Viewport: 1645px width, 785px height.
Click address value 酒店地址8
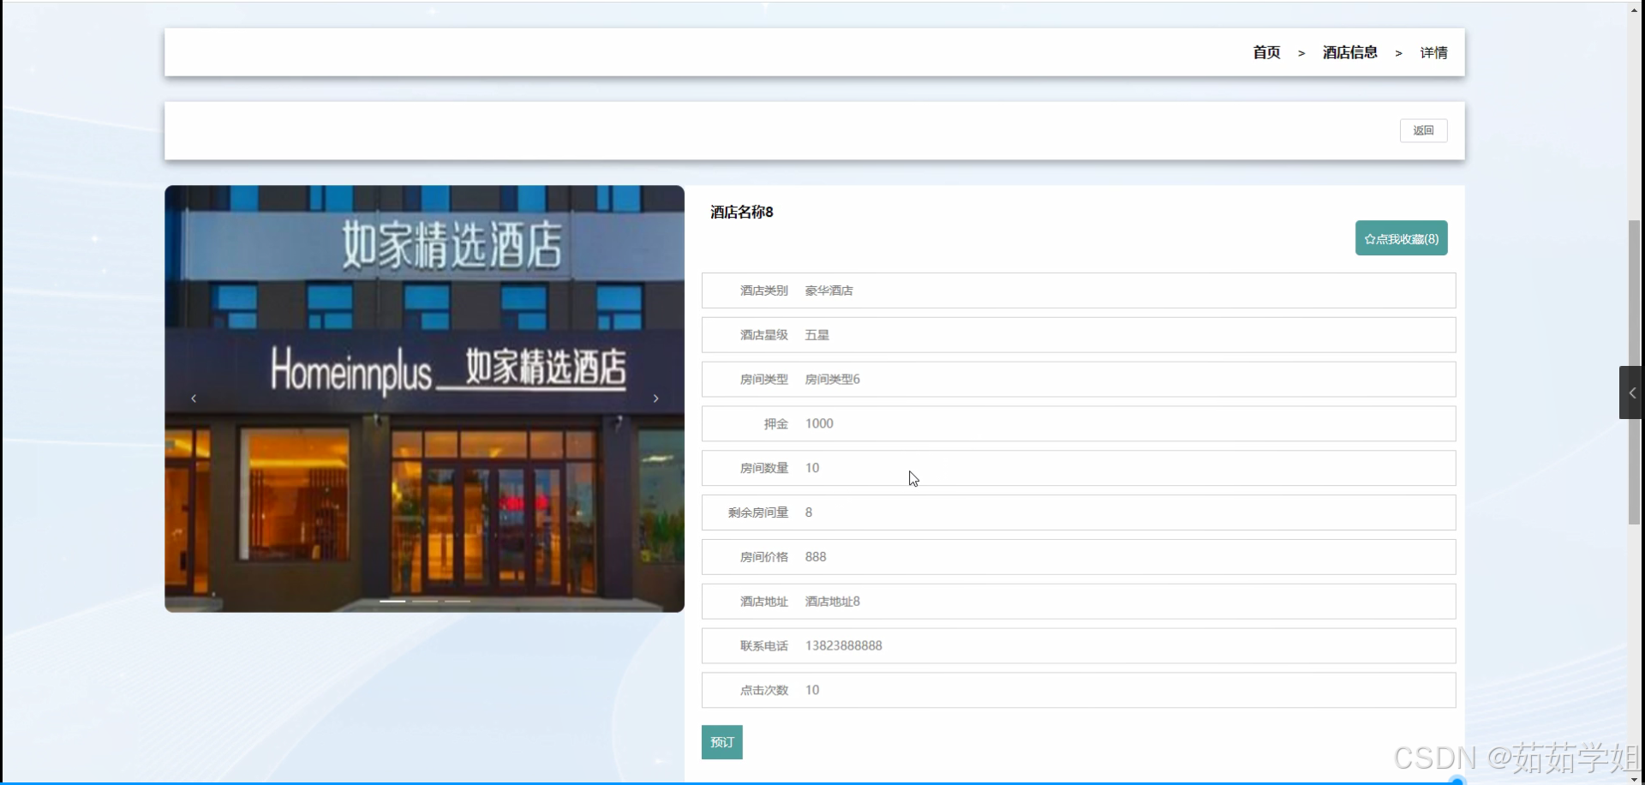click(x=833, y=602)
